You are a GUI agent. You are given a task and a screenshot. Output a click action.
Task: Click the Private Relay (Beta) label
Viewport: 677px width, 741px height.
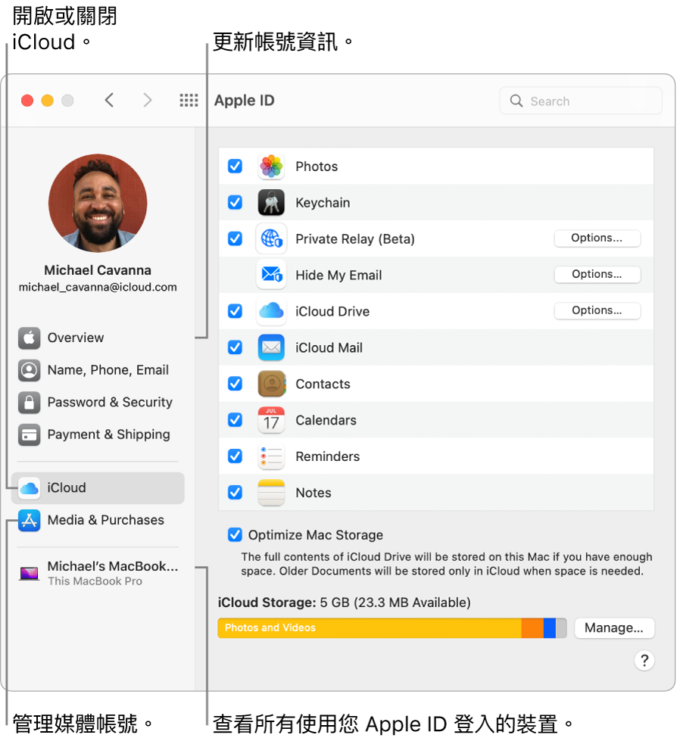(355, 239)
